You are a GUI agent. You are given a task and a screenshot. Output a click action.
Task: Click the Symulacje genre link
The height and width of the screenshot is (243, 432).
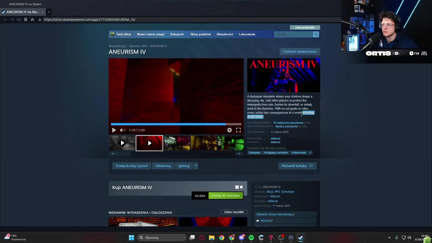pyautogui.click(x=288, y=192)
